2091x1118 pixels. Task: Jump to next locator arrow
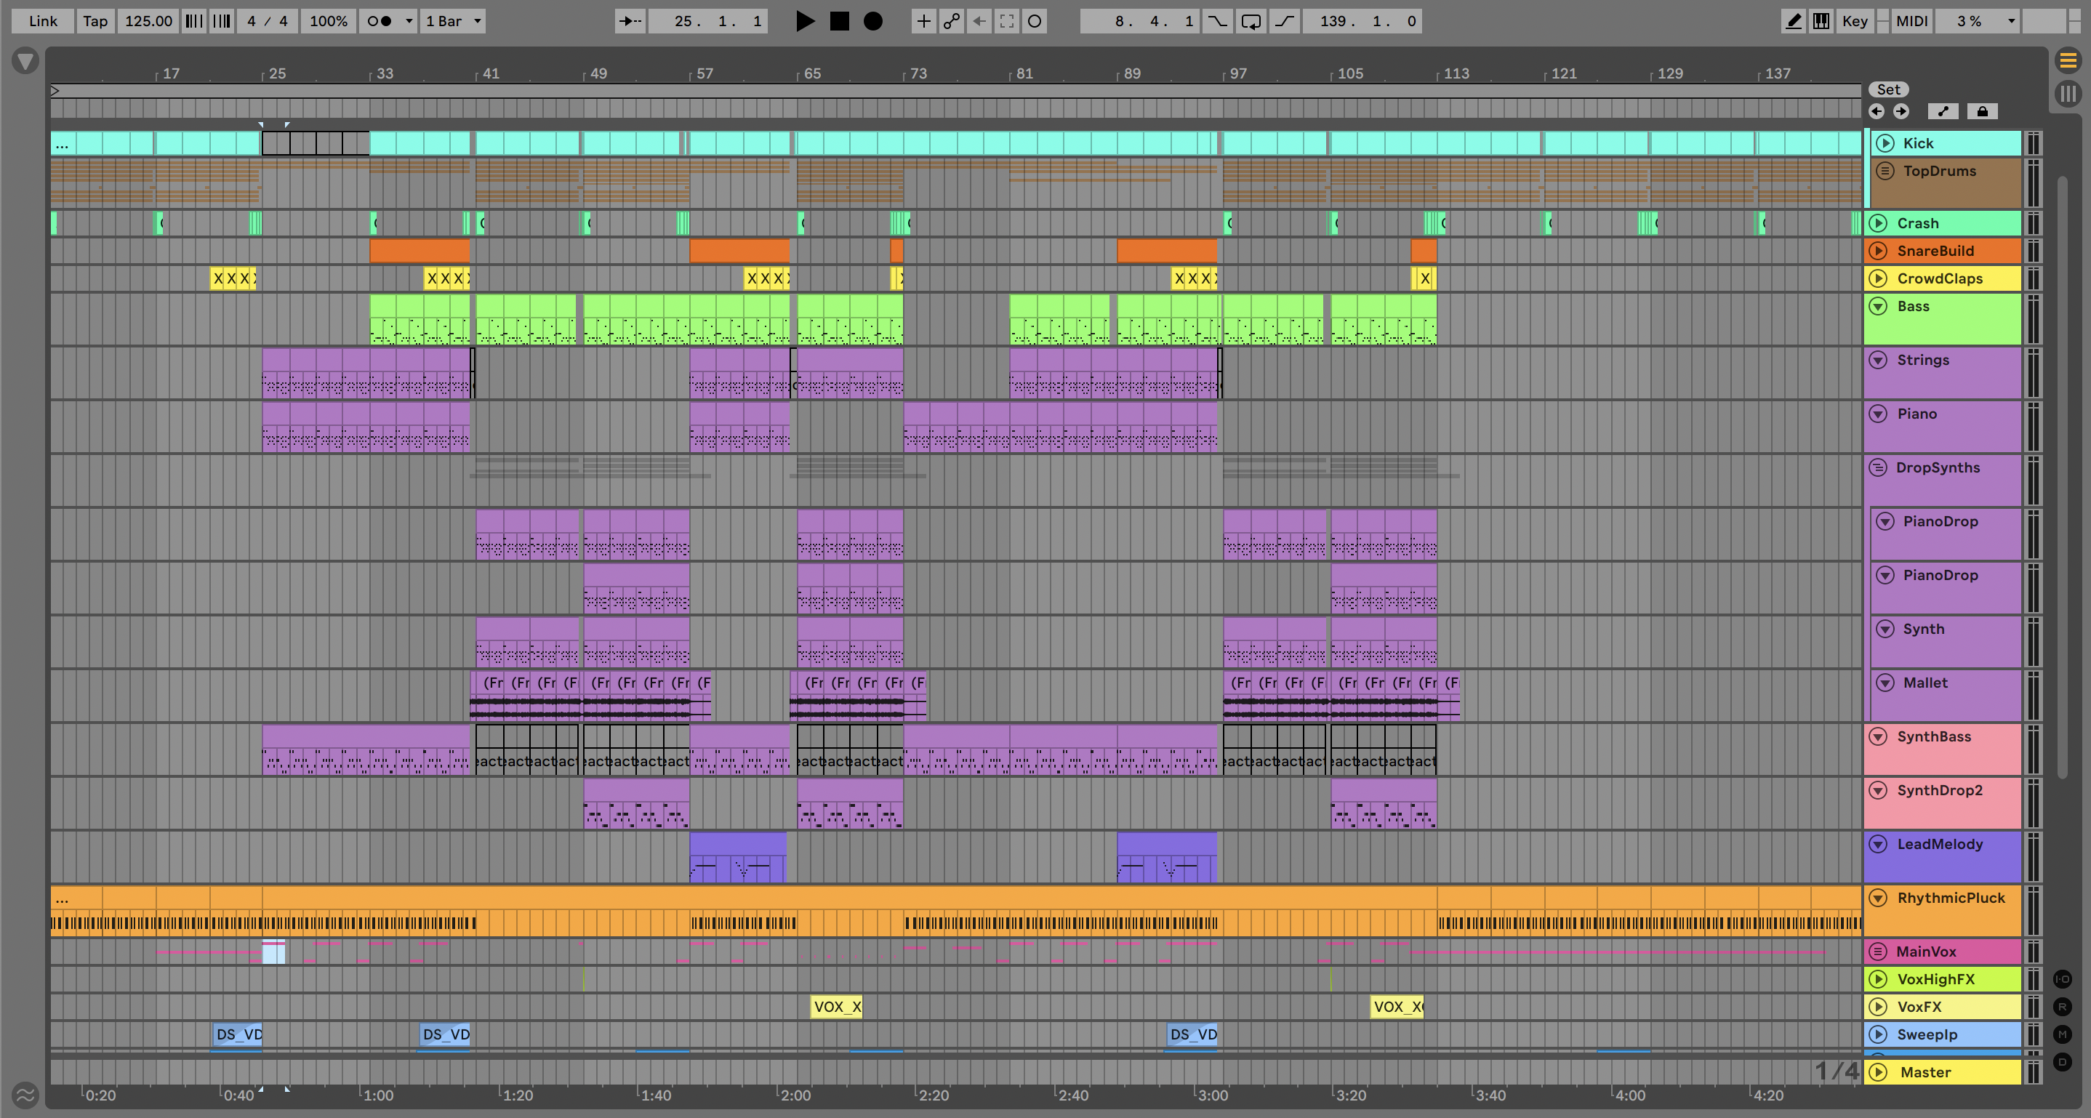[1901, 111]
